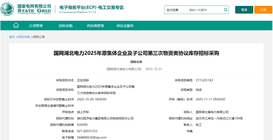Click the 电子商务平台(ECP) platform title
This screenshot has width=273, height=140.
coord(92,8)
